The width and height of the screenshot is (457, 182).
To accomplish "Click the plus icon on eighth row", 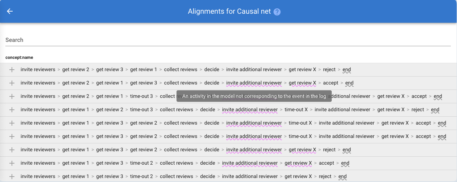I will (x=12, y=163).
